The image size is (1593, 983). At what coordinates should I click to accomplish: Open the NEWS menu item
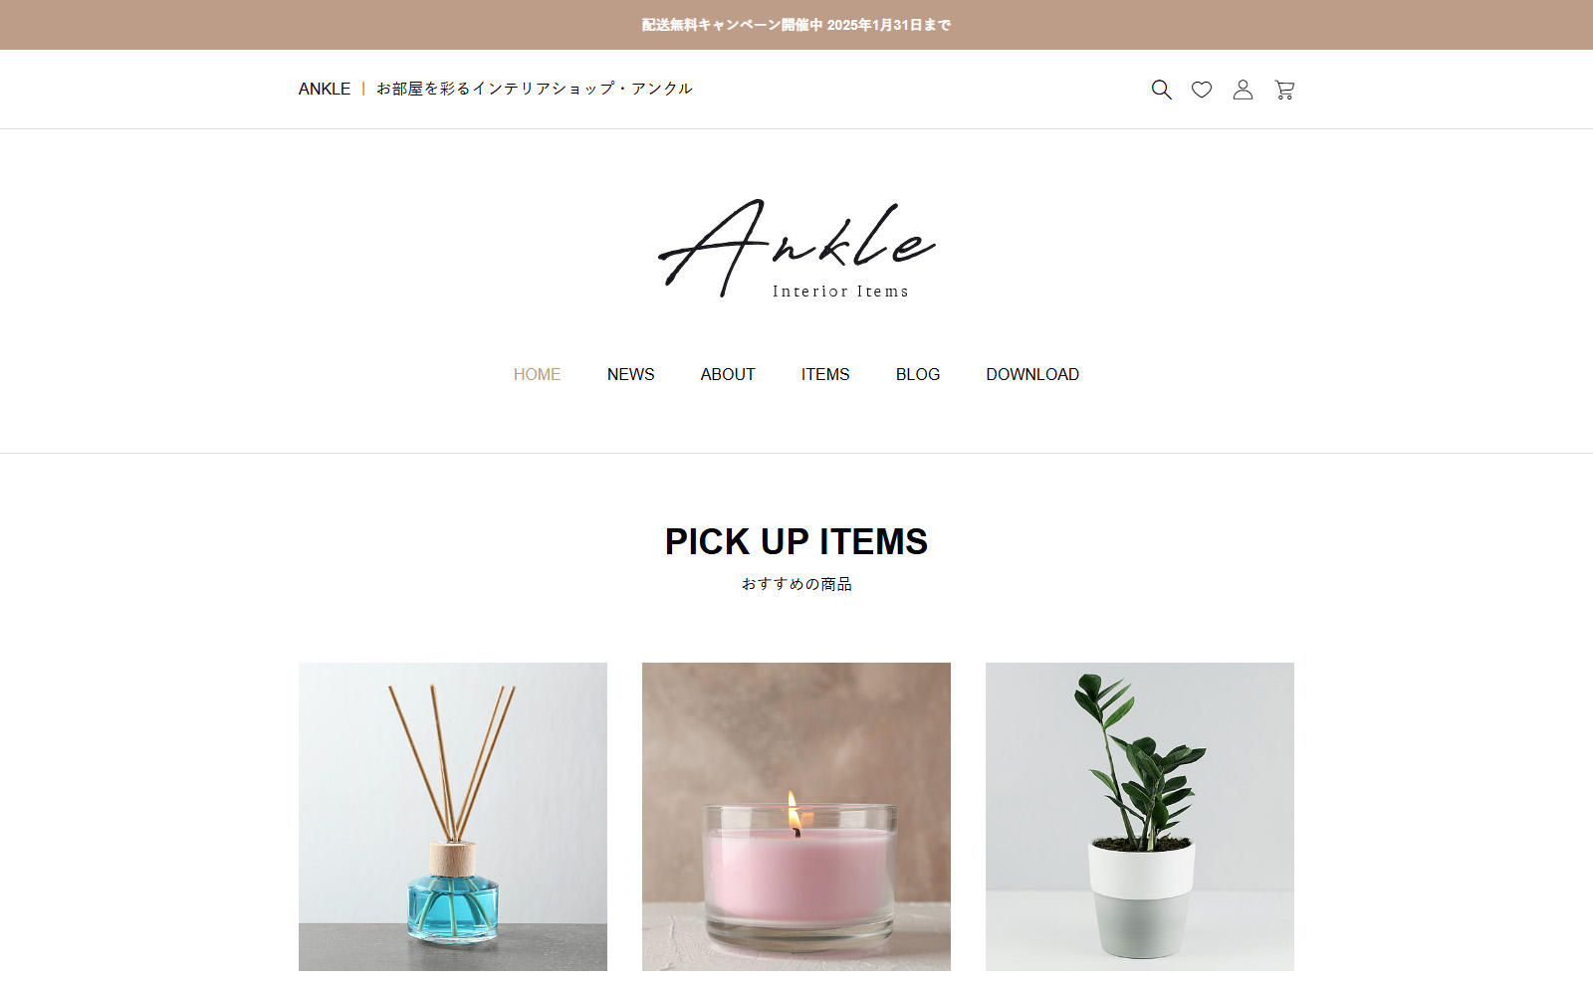click(631, 374)
